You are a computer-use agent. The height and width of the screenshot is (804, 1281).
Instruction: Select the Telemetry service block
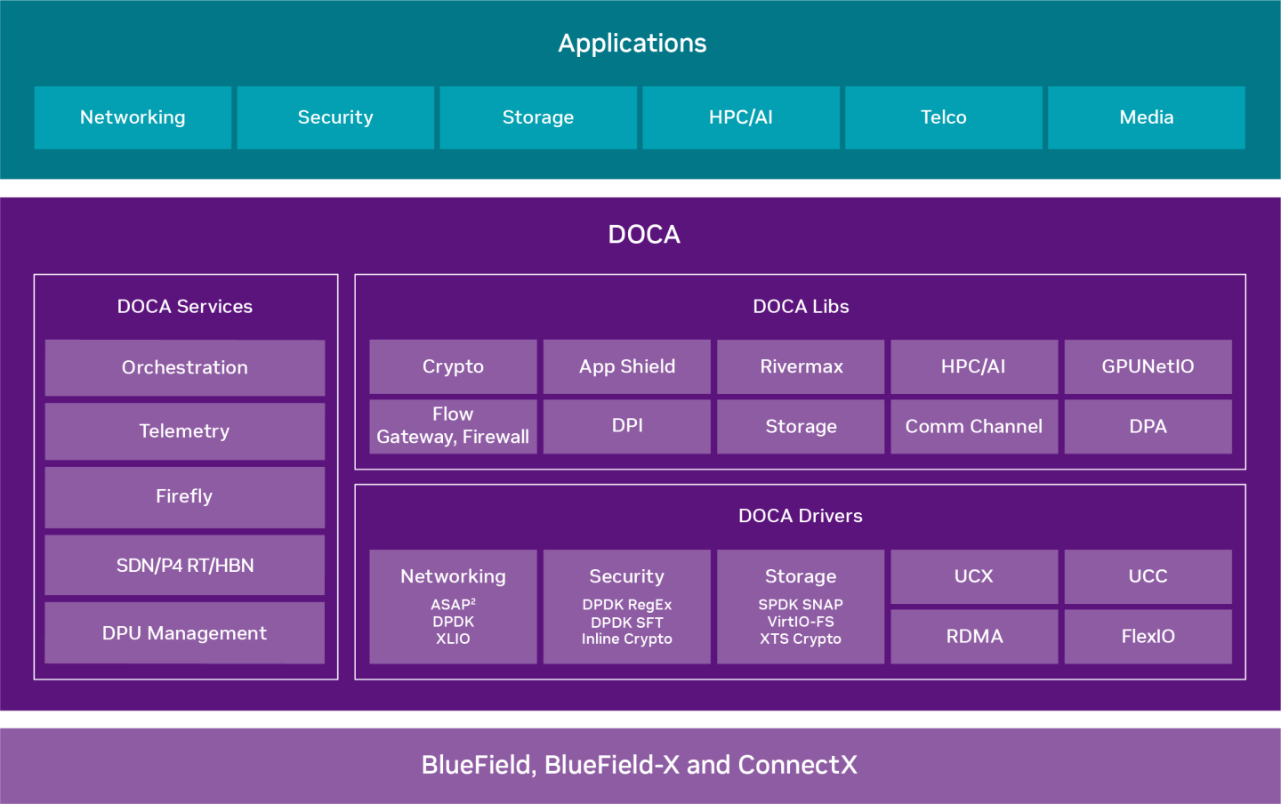click(185, 431)
